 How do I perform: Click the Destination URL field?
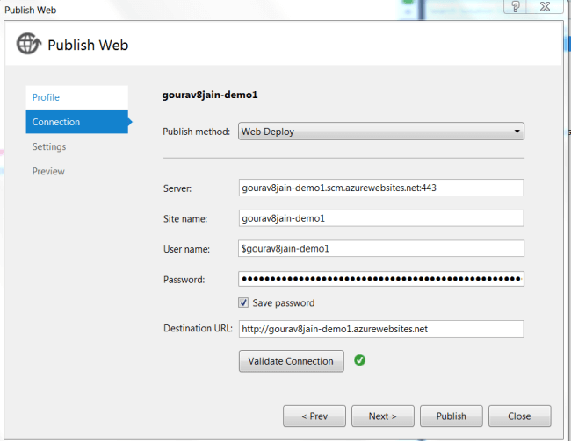pyautogui.click(x=381, y=329)
